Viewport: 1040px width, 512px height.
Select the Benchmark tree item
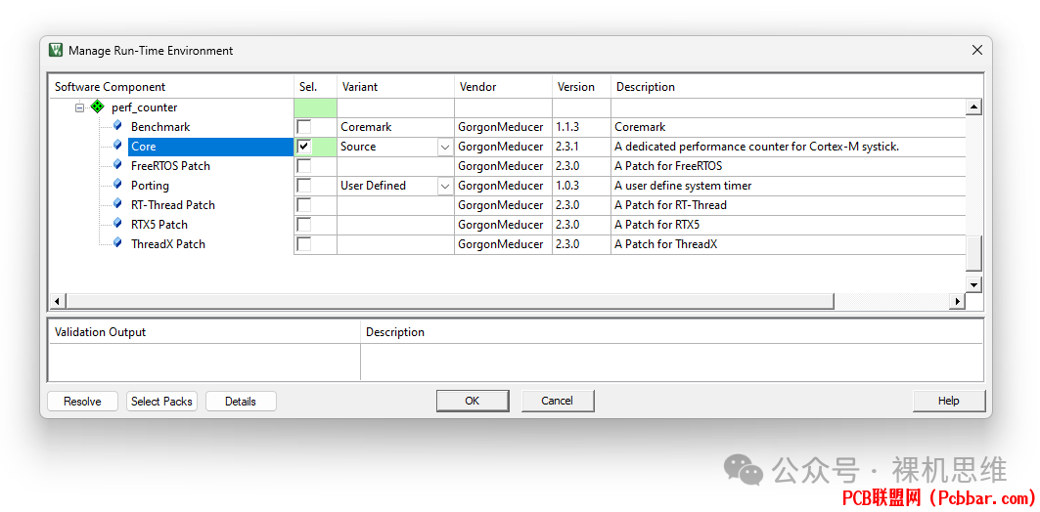point(160,126)
